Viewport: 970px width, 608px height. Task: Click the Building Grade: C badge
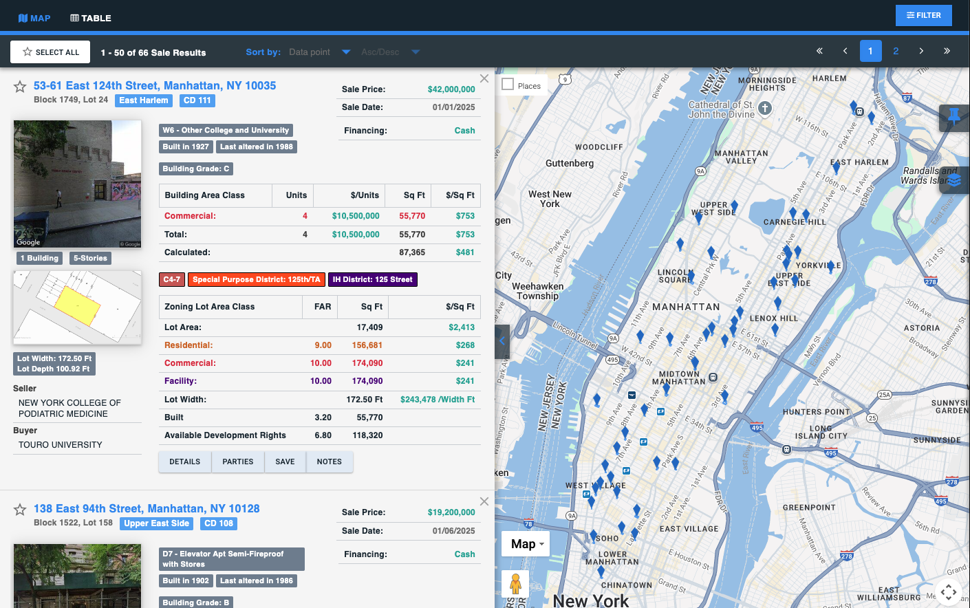click(x=196, y=169)
